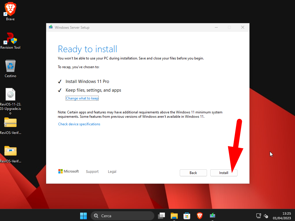Open Brave from the taskbar

(x=199, y=216)
